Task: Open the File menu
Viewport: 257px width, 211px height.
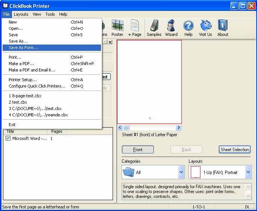Action: pyautogui.click(x=7, y=14)
